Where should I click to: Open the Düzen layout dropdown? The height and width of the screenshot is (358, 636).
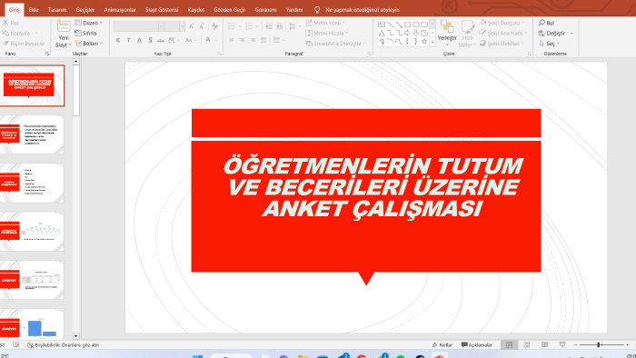(88, 23)
